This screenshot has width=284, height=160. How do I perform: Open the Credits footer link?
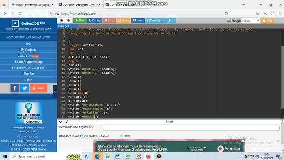click(x=33, y=145)
